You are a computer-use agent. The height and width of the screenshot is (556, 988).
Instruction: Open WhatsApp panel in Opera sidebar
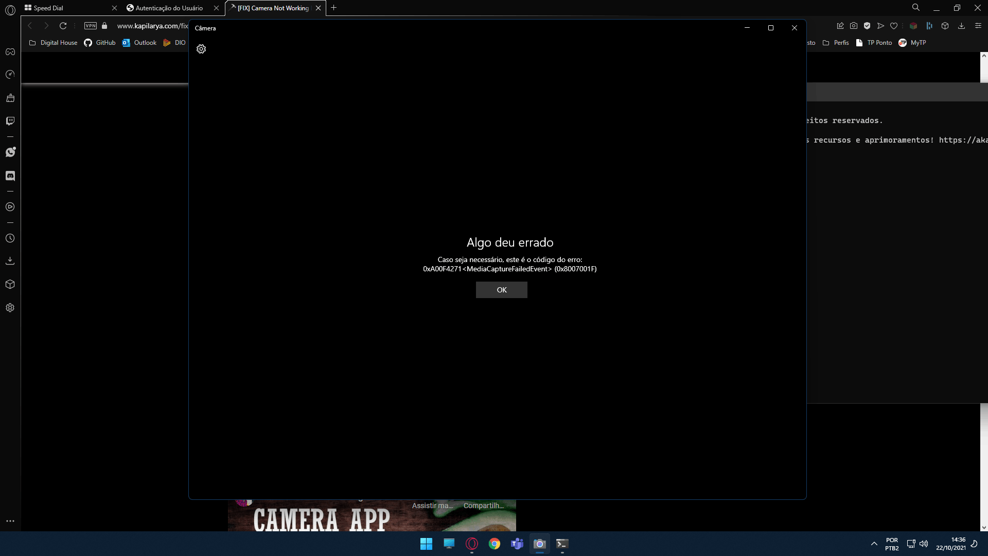tap(10, 152)
